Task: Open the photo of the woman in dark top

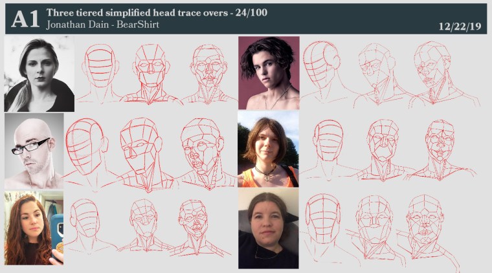Action: pos(268,228)
